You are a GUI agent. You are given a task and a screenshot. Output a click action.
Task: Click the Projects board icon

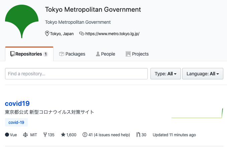[x=128, y=54]
